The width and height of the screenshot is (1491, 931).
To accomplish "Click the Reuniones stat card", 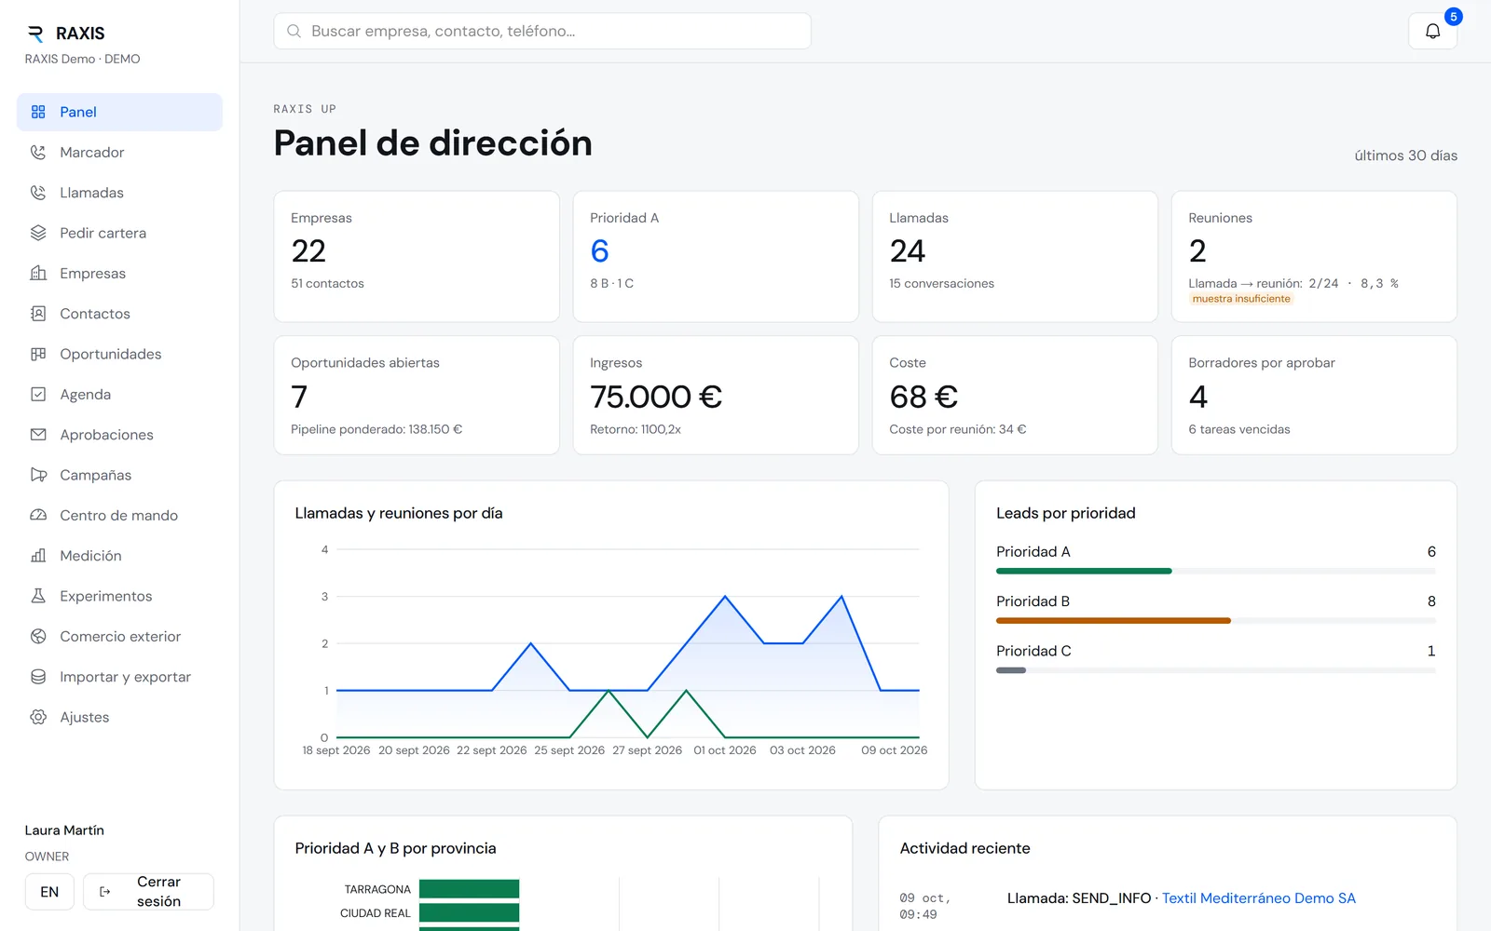I will coord(1314,257).
